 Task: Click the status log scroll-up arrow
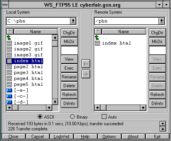pyautogui.click(x=163, y=124)
